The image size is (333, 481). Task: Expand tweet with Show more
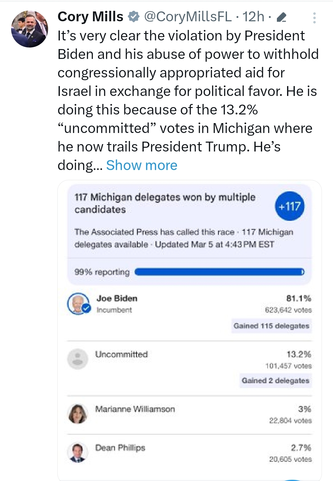tap(142, 165)
